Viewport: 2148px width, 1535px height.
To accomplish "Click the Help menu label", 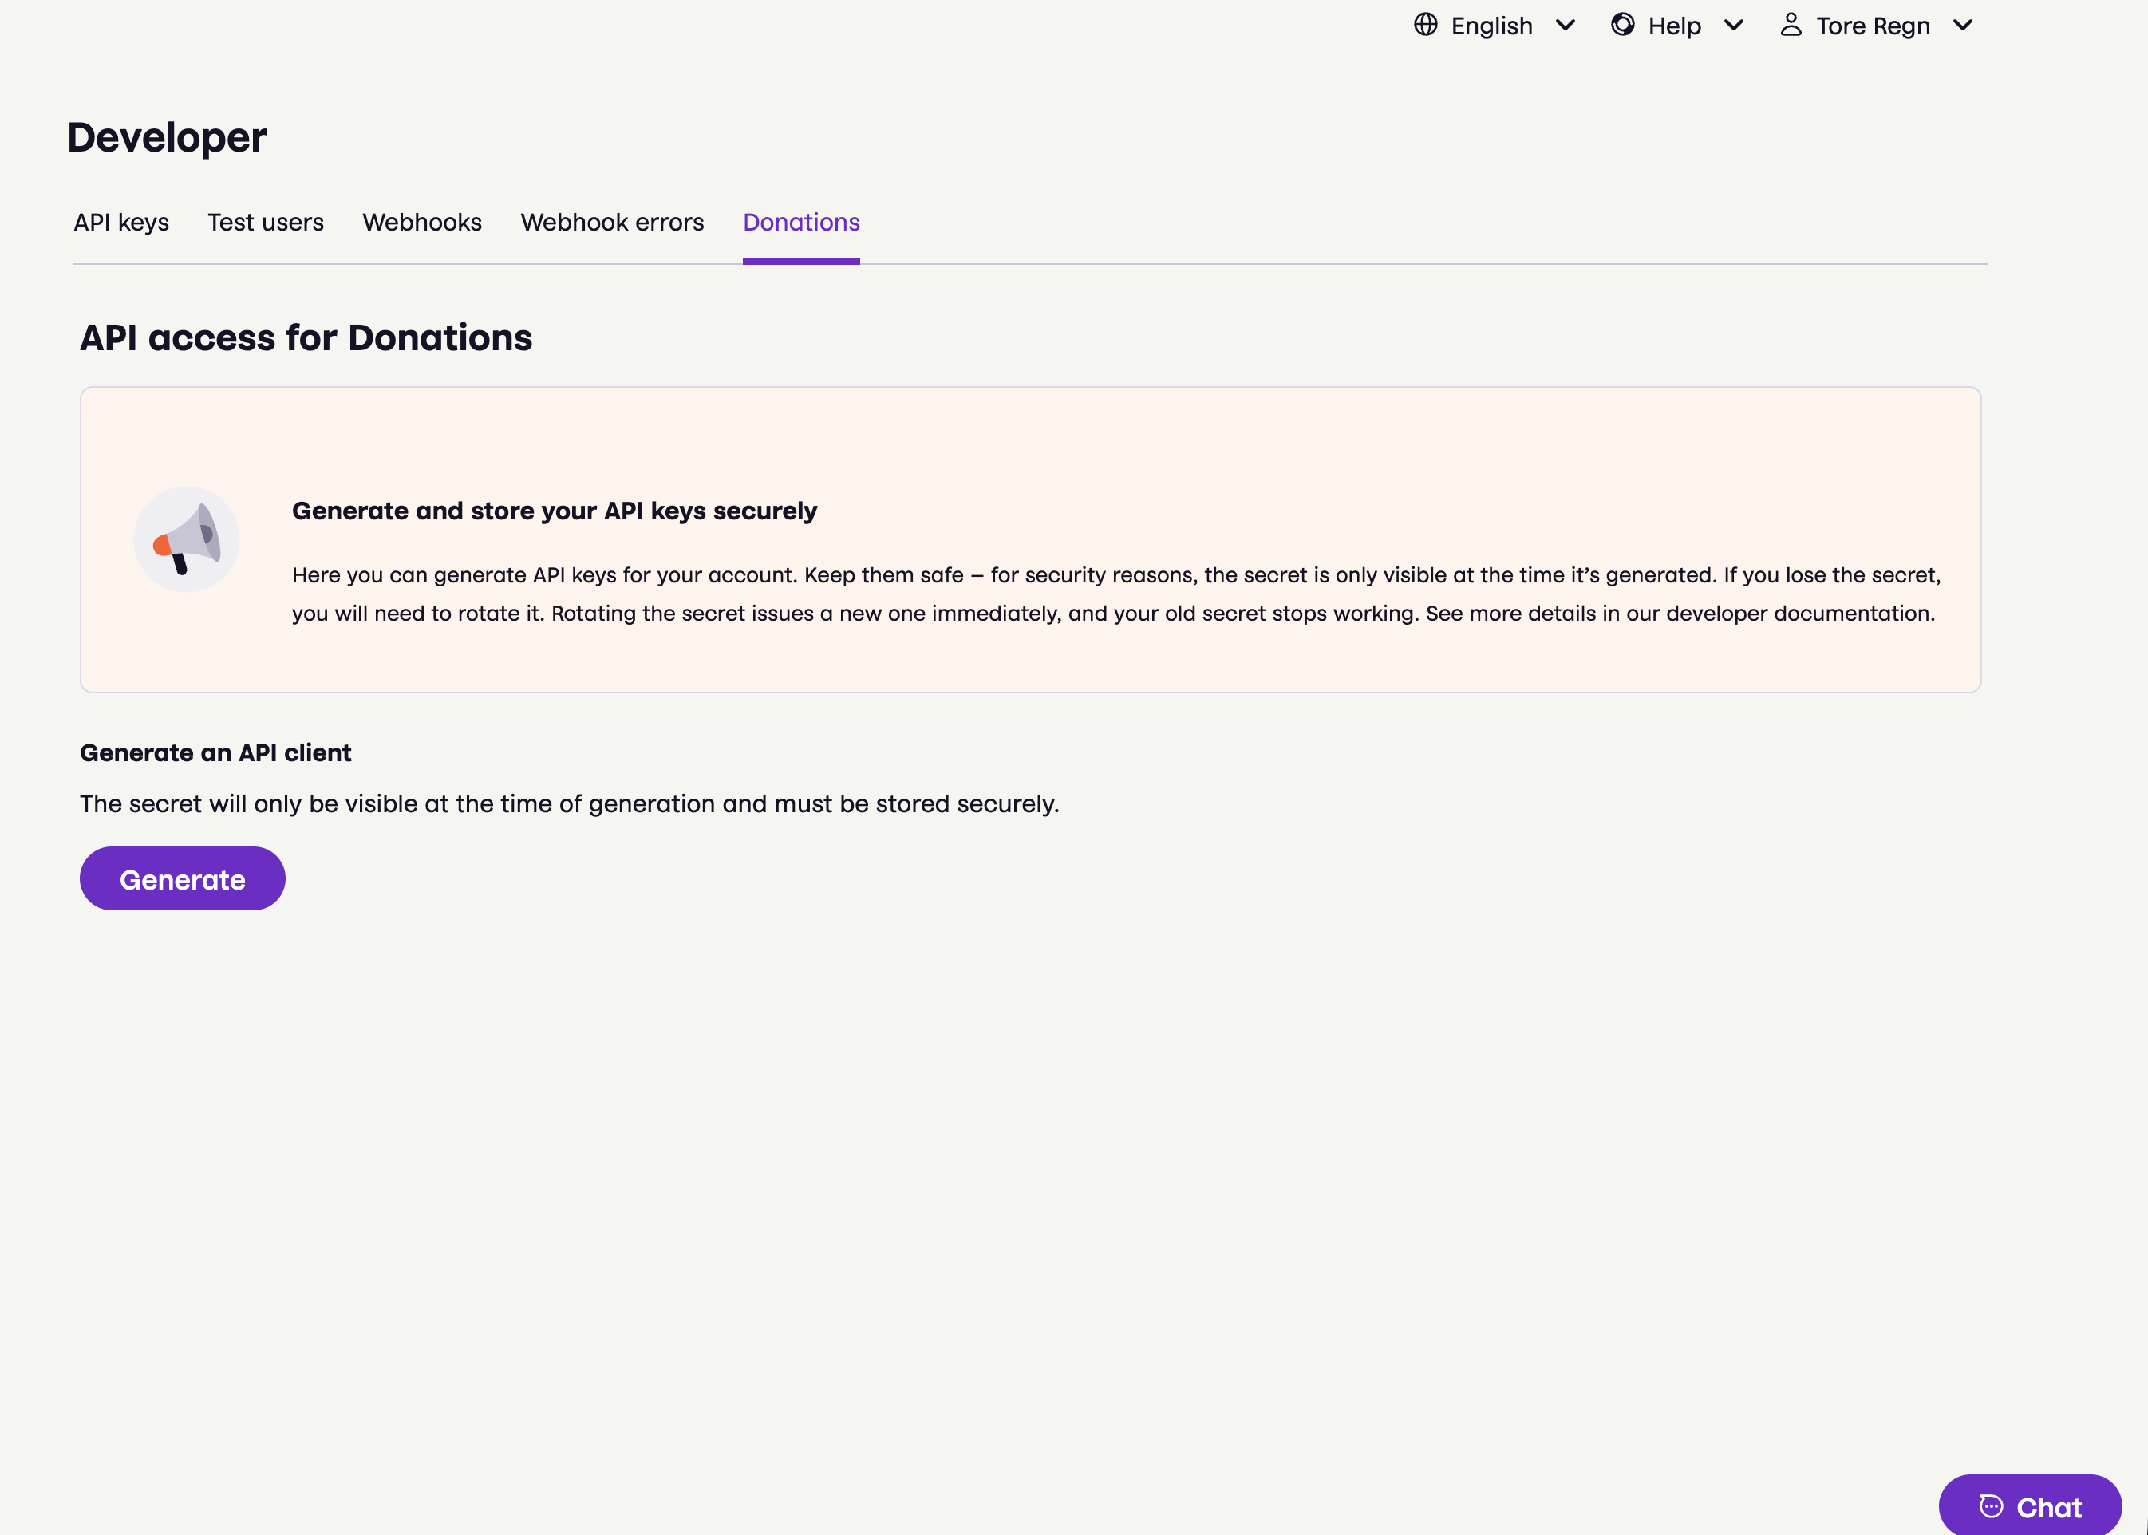I will click(1673, 26).
